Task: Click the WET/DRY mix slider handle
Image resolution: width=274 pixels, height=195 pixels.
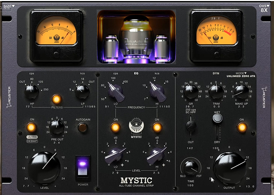Action: pyautogui.click(x=217, y=118)
